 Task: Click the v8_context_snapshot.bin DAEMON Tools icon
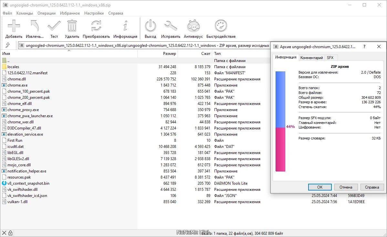(4, 183)
